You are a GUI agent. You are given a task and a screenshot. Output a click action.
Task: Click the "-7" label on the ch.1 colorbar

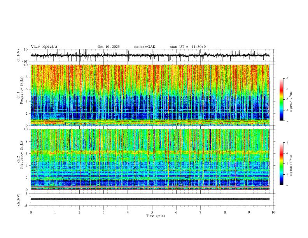point(287,121)
